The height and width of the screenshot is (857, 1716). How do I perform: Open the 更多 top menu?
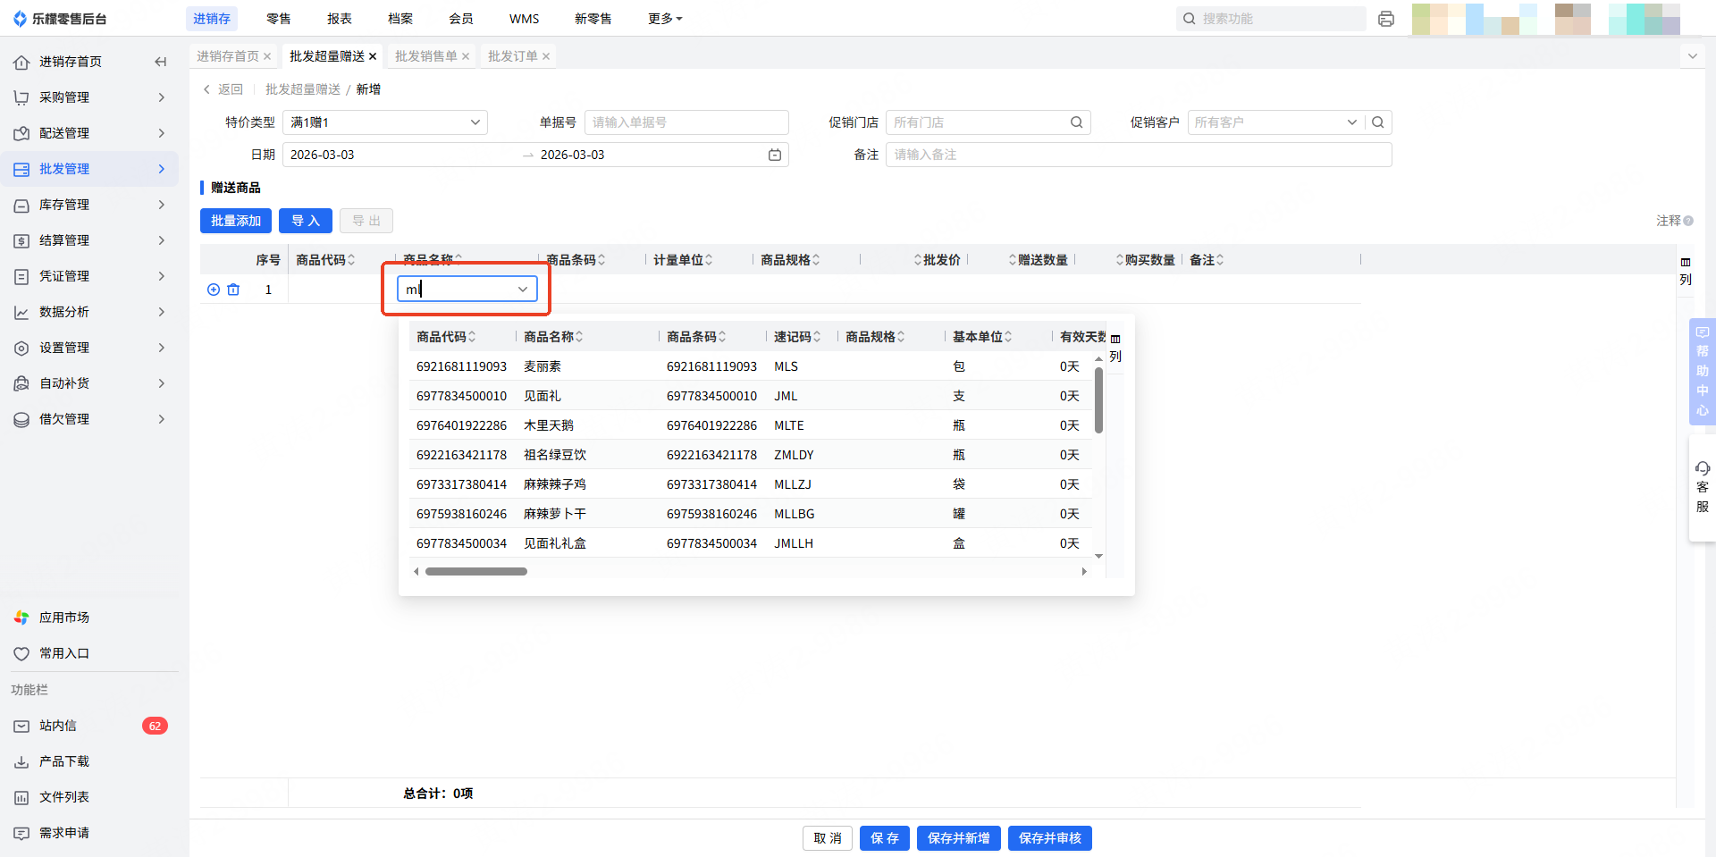(x=665, y=19)
